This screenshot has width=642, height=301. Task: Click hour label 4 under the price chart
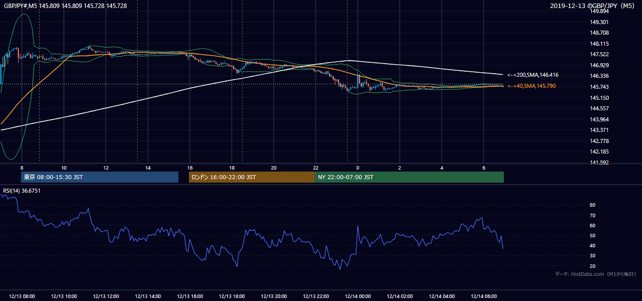click(x=442, y=168)
